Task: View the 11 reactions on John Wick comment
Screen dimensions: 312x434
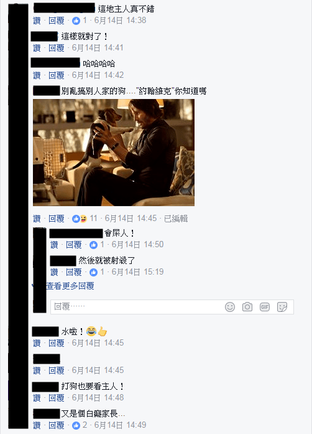Action: pyautogui.click(x=85, y=219)
